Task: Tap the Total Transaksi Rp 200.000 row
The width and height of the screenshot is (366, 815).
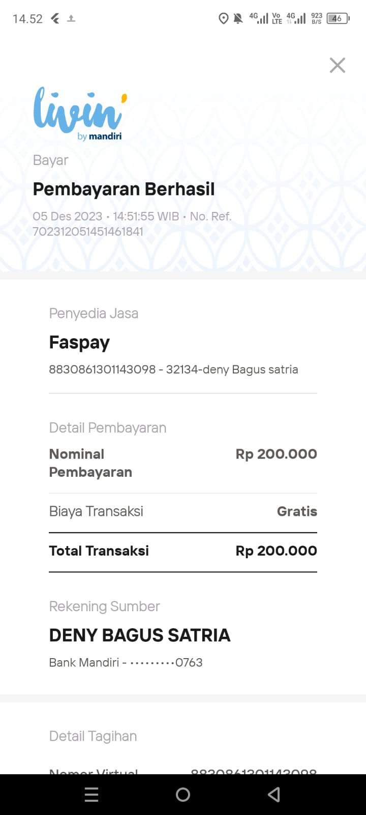Action: (x=182, y=551)
